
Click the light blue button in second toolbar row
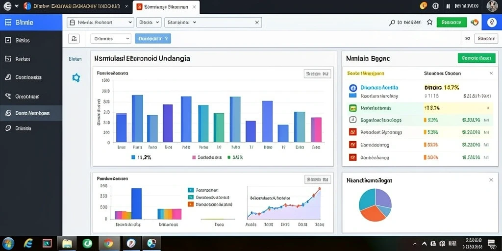(153, 39)
